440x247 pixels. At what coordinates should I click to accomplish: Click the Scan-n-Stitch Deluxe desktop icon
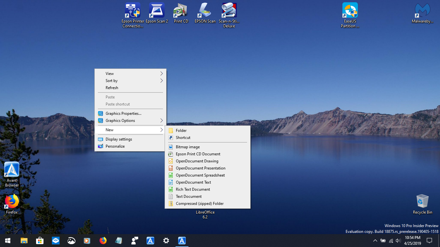click(x=229, y=15)
